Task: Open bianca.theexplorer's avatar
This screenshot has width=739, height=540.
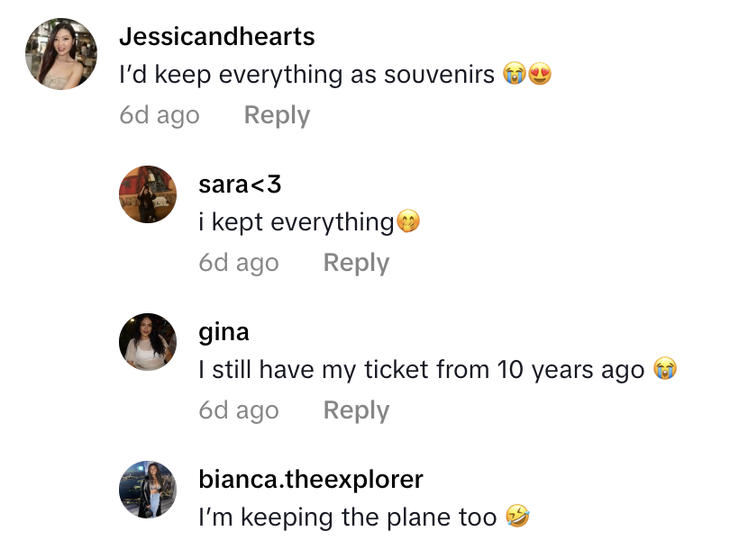Action: [x=148, y=490]
